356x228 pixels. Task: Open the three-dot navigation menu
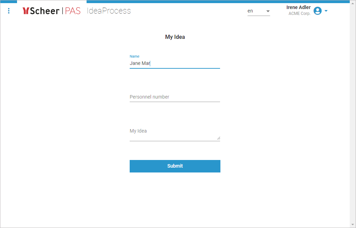[9, 11]
